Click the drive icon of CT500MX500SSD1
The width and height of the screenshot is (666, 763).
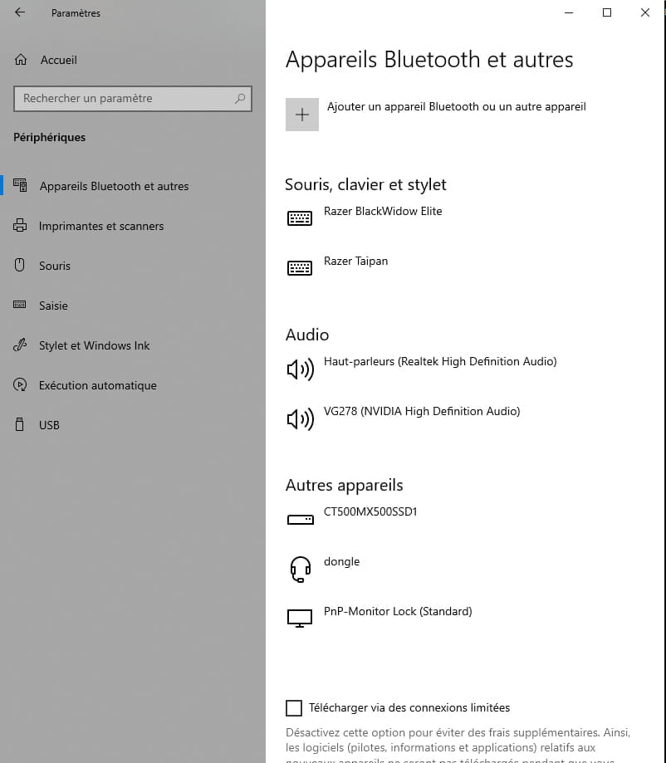pos(301,520)
